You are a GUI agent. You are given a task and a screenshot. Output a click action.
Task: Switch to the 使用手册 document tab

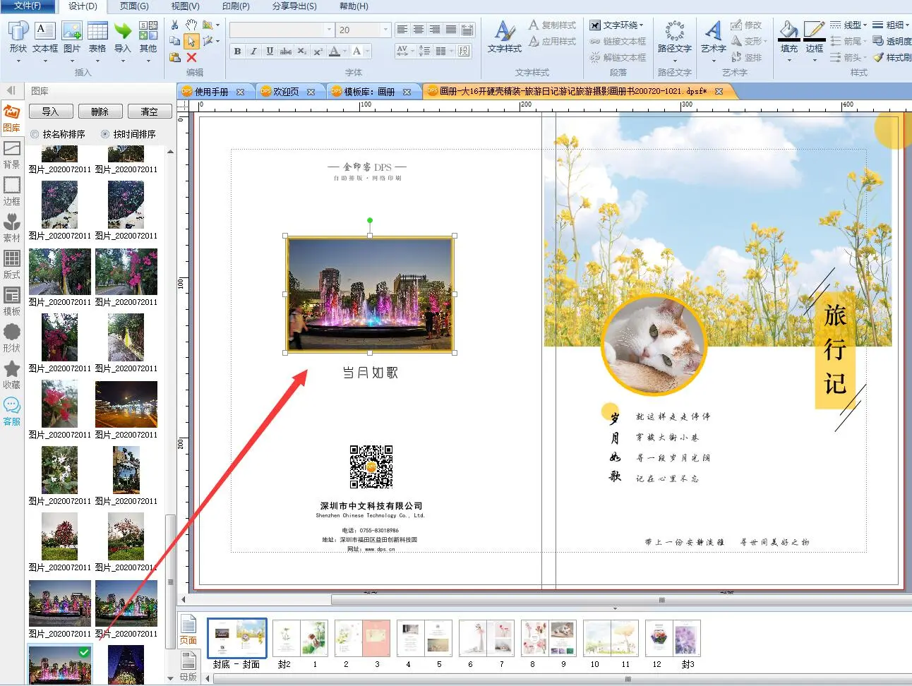pyautogui.click(x=211, y=92)
